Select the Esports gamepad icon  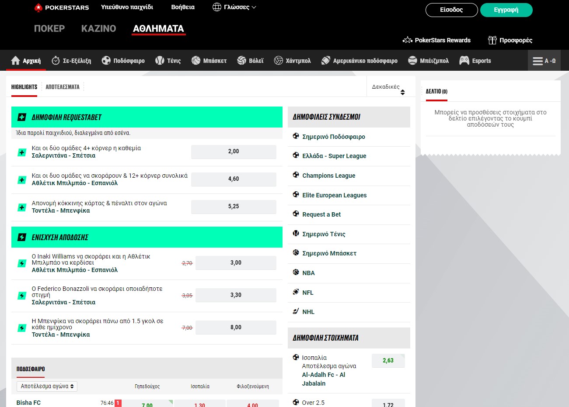[x=464, y=60]
